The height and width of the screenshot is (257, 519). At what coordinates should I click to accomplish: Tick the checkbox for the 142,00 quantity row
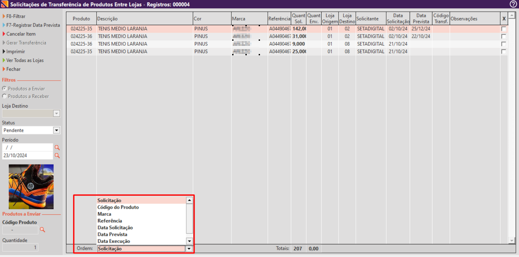pyautogui.click(x=503, y=29)
